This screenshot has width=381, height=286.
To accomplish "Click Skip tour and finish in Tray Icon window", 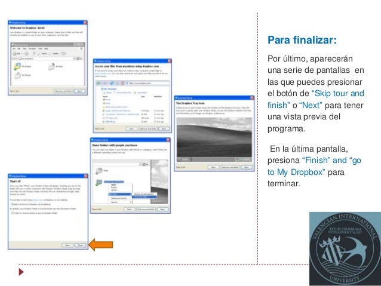I will coord(230,167).
